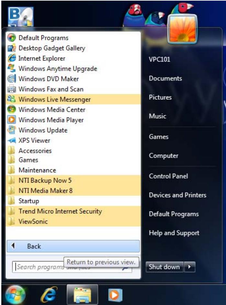226x305 pixels.
Task: Click the Internet Explorer icon in programs list
Action: point(11,58)
